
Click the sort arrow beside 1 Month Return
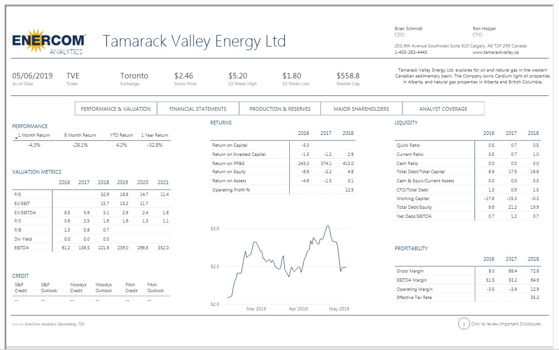(x=16, y=137)
